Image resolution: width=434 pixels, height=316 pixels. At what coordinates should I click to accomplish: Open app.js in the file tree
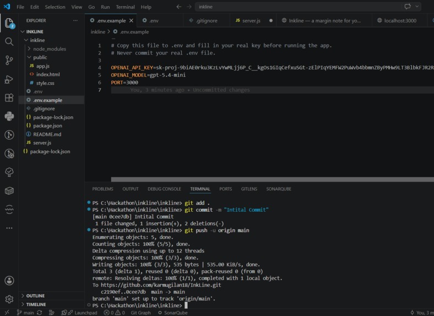point(42,66)
